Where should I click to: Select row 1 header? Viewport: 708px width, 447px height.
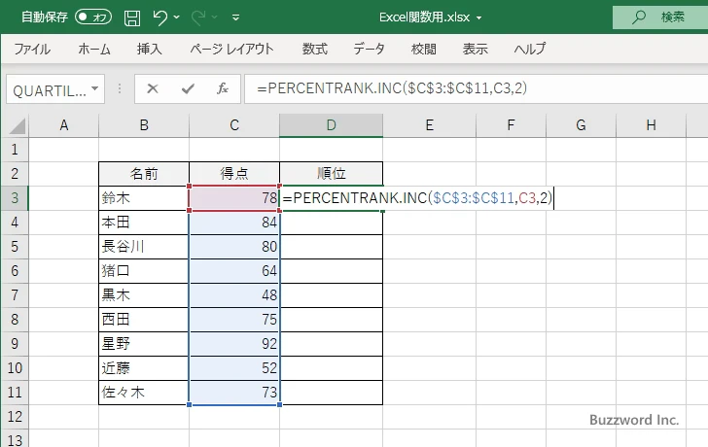pos(15,150)
